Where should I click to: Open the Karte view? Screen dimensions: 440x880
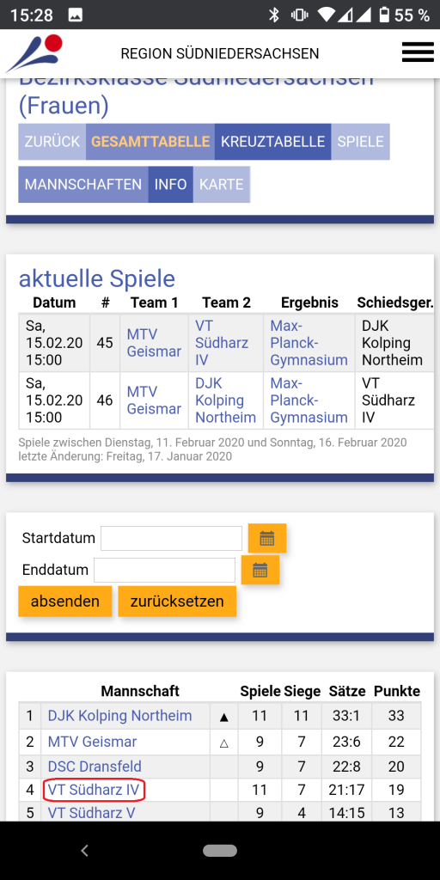(222, 185)
